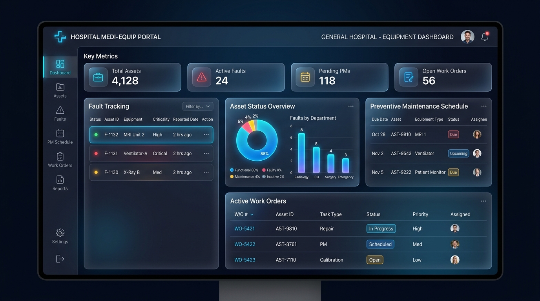Image resolution: width=540 pixels, height=301 pixels.
Task: Open work order WO-5423 link
Action: pyautogui.click(x=245, y=260)
